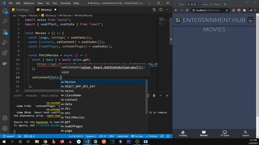
Task: Click the react-hooks rule link in terminal
Action: [x=53, y=116]
